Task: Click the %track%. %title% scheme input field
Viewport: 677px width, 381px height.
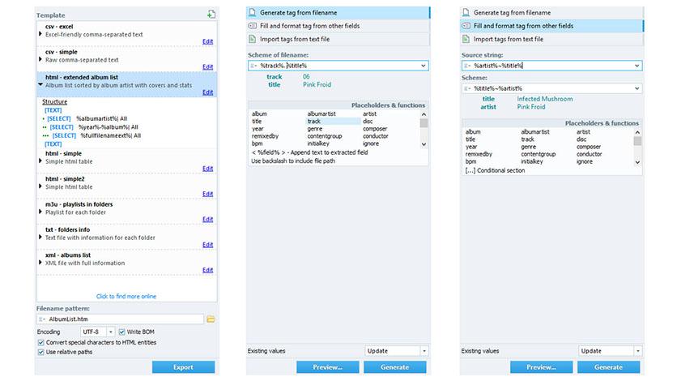Action: (x=338, y=66)
